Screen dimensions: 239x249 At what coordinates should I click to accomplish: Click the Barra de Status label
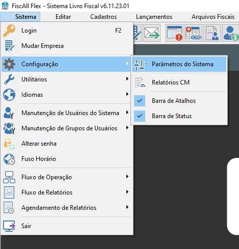click(172, 116)
